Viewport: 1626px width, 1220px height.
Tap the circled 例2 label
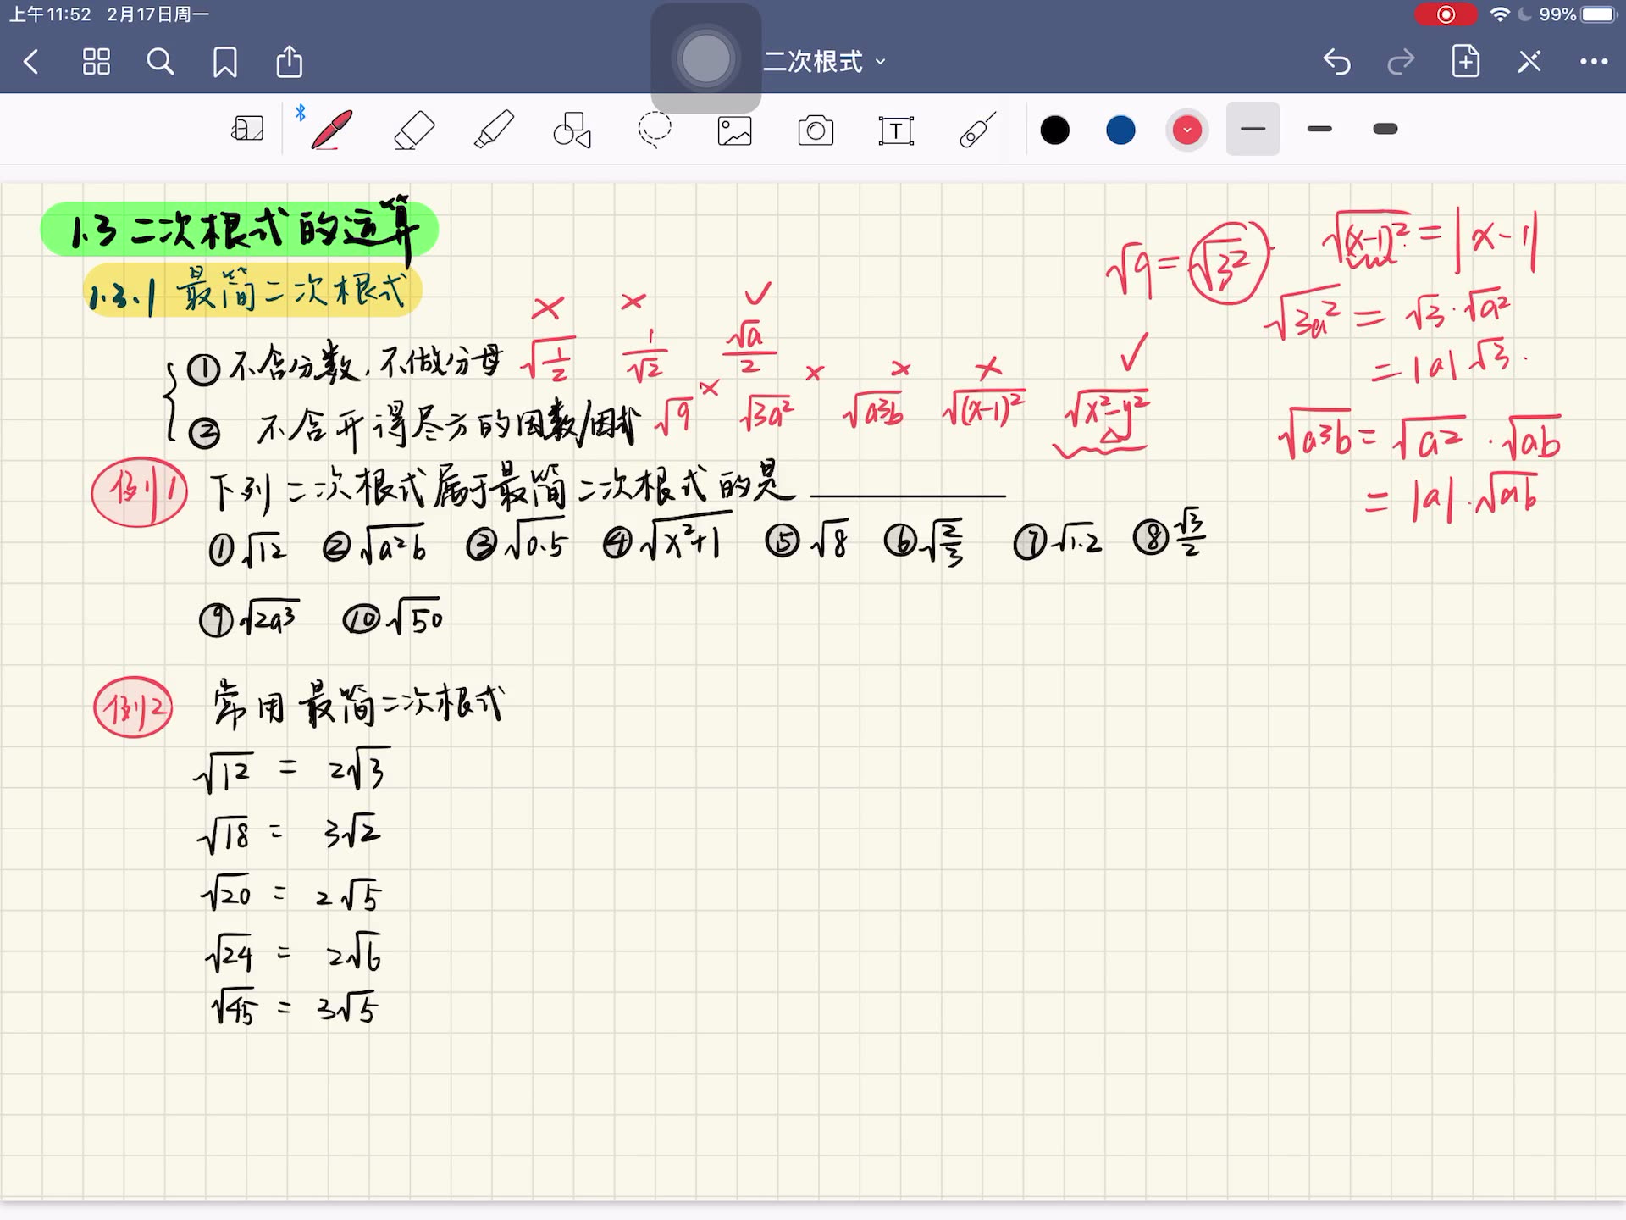[134, 707]
